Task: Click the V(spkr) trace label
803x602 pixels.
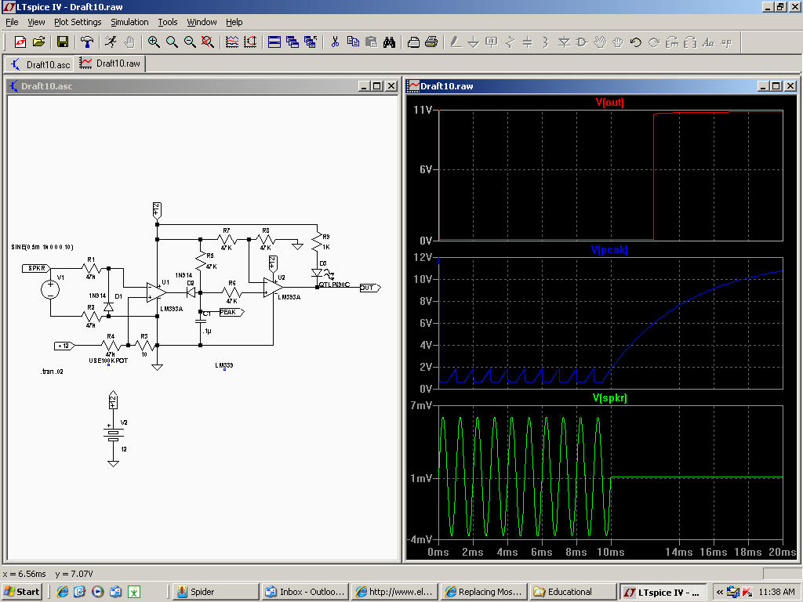Action: tap(609, 397)
